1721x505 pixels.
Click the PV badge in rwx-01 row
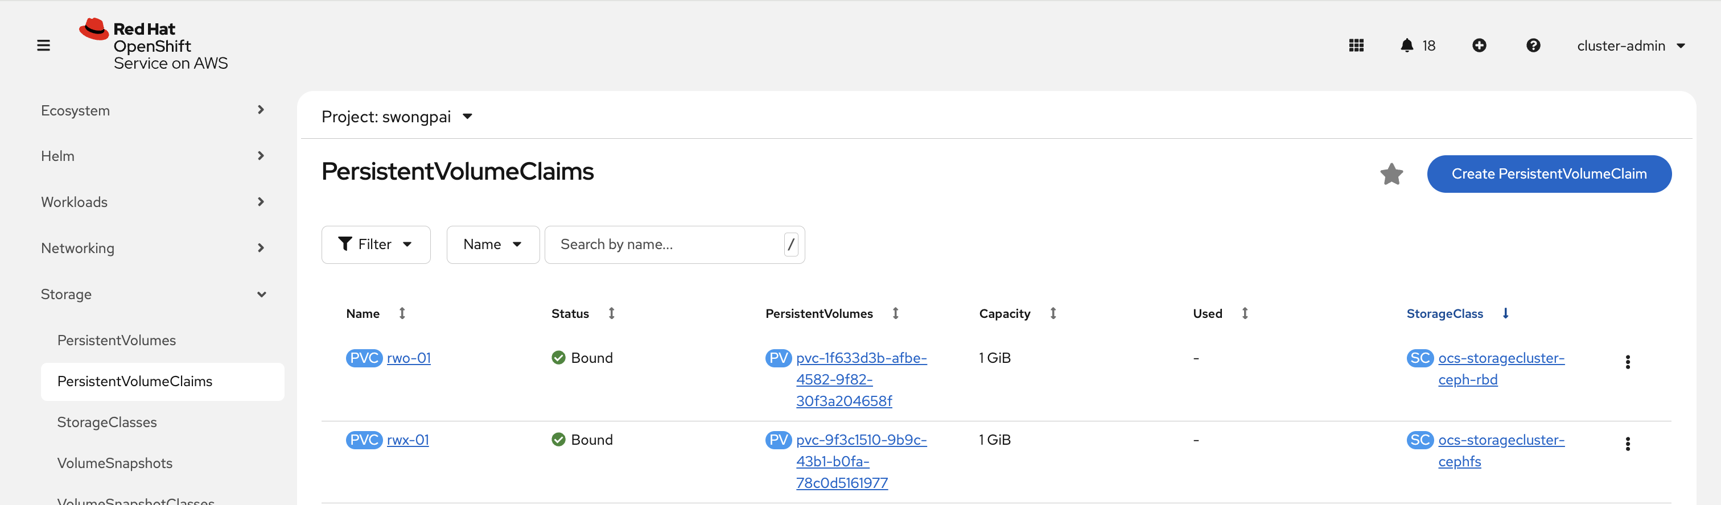point(779,440)
